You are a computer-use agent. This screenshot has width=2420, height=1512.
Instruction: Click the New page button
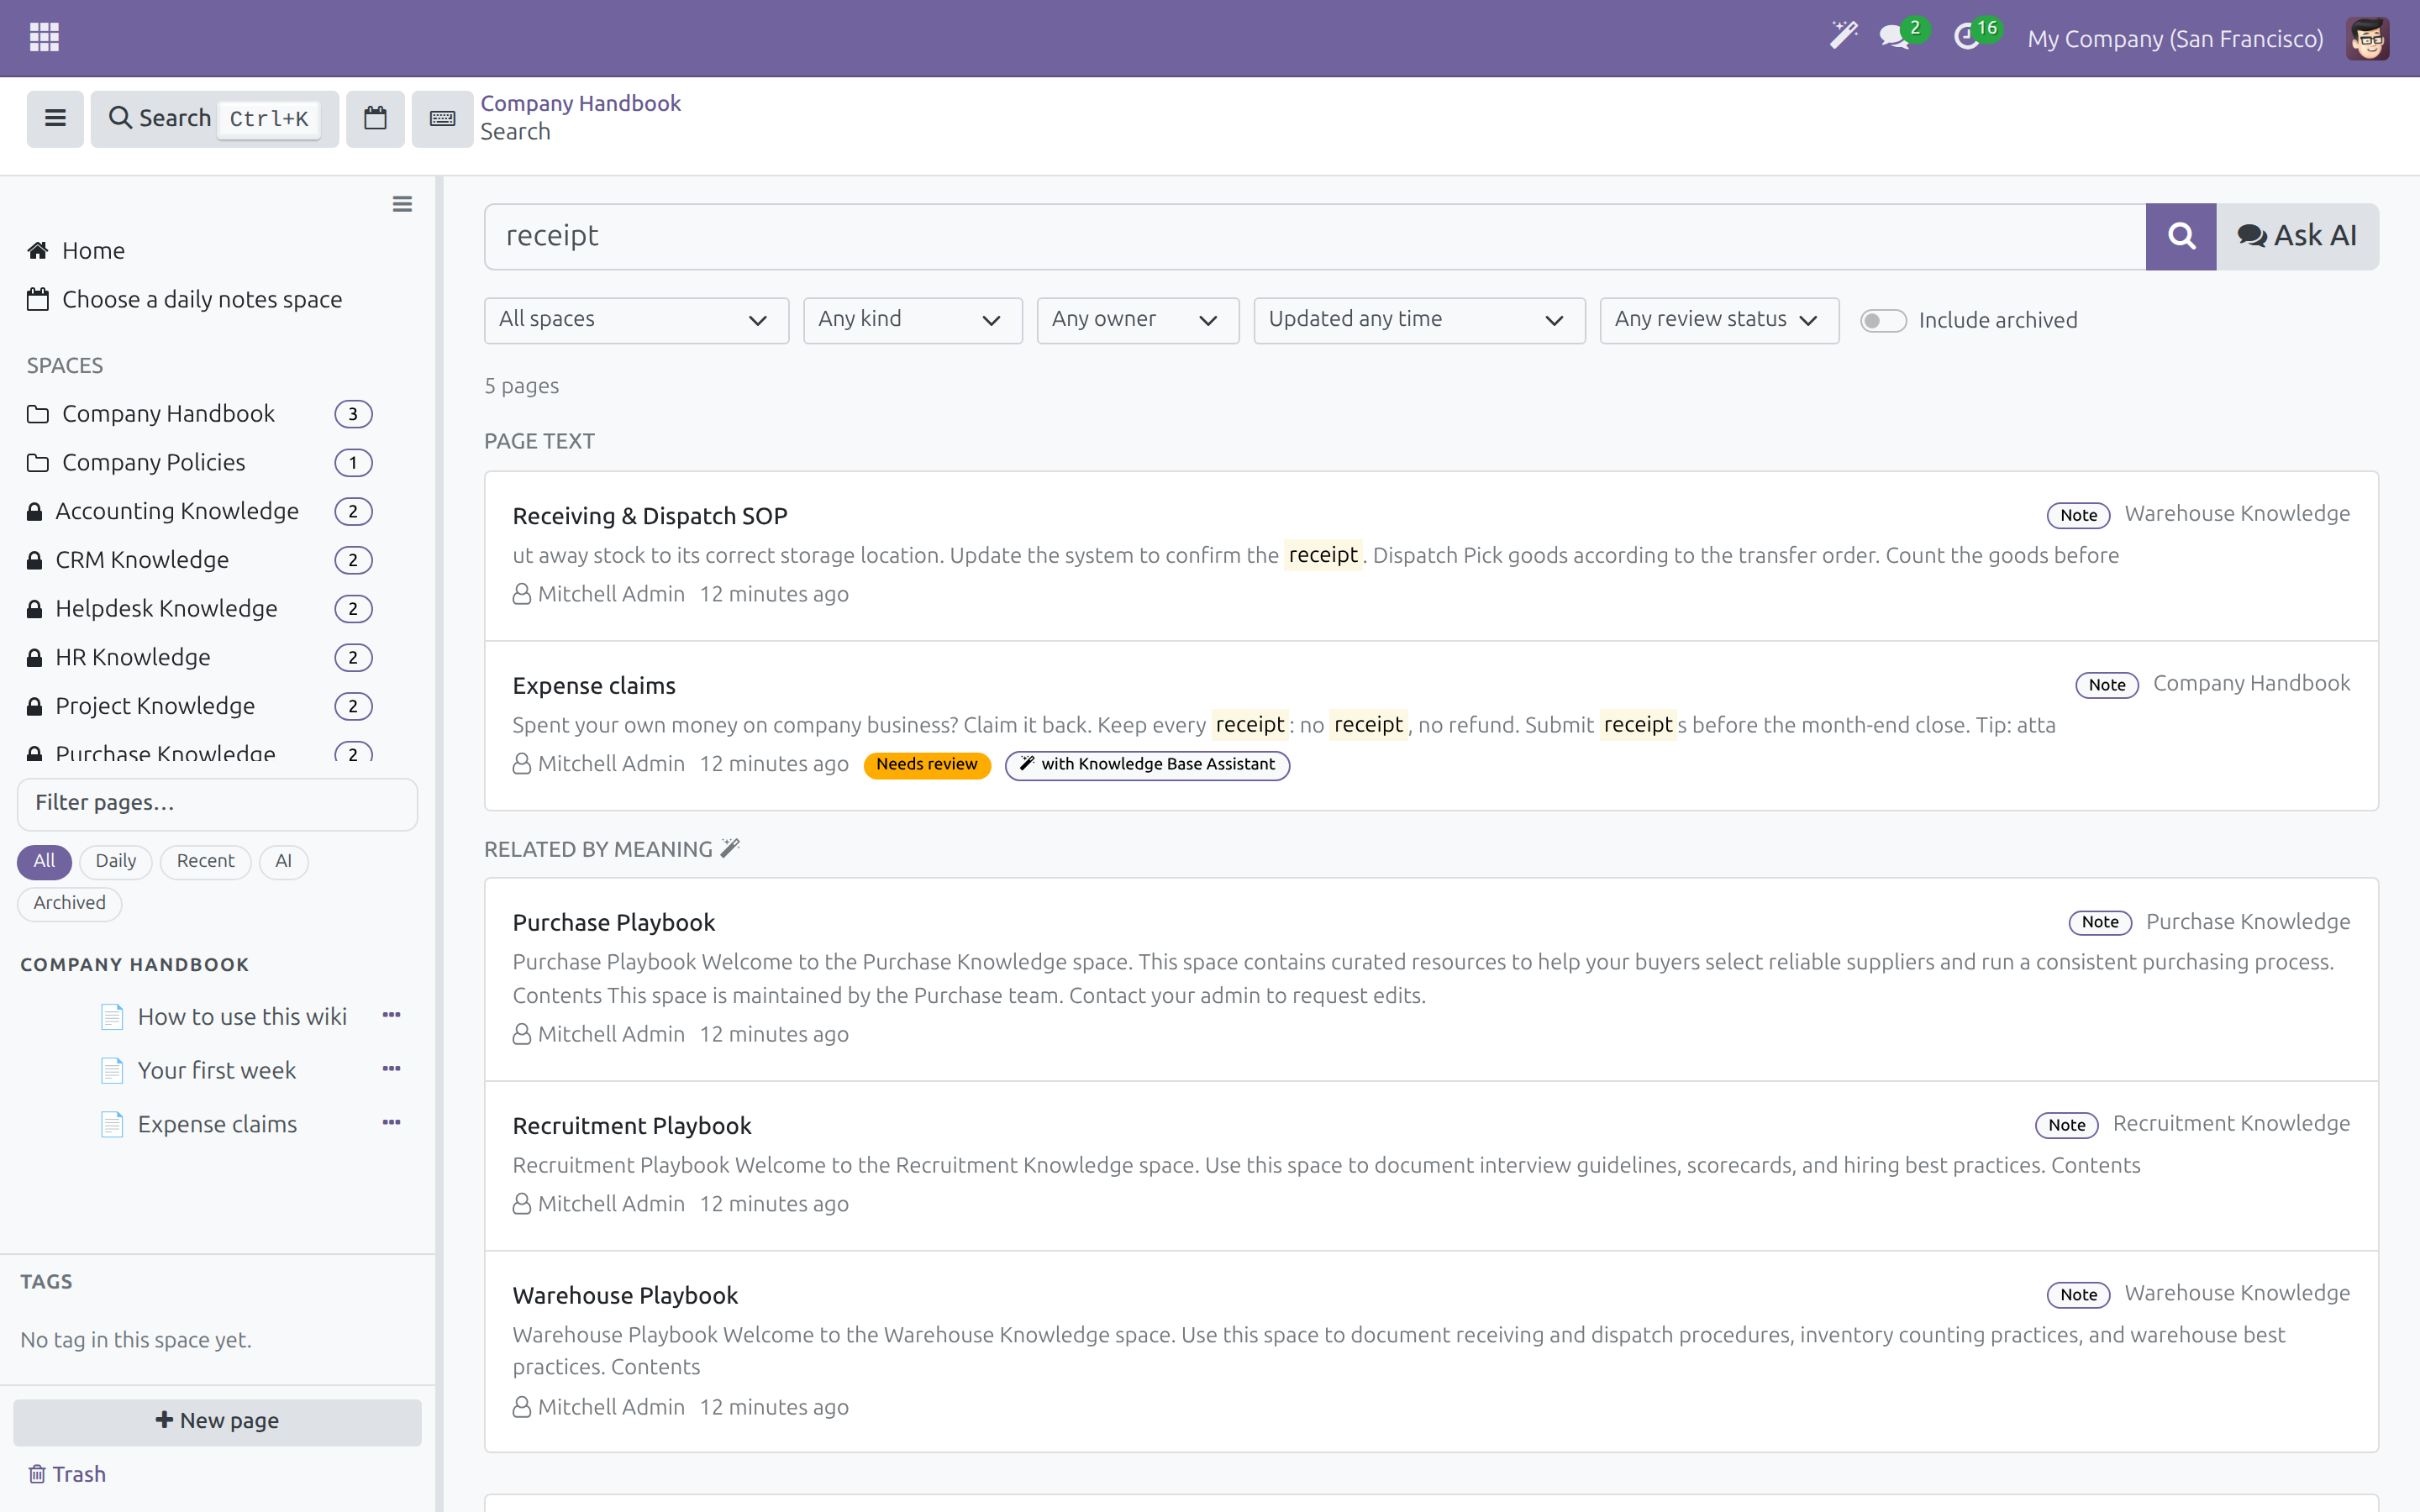point(217,1421)
